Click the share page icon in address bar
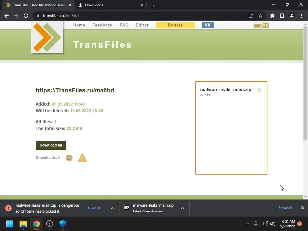This screenshot has height=231, width=308. pos(251,16)
